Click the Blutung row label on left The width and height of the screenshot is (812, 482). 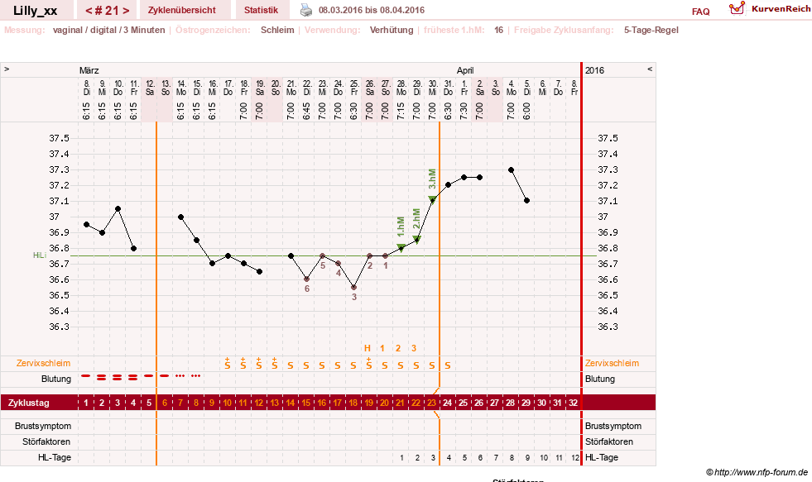56,379
